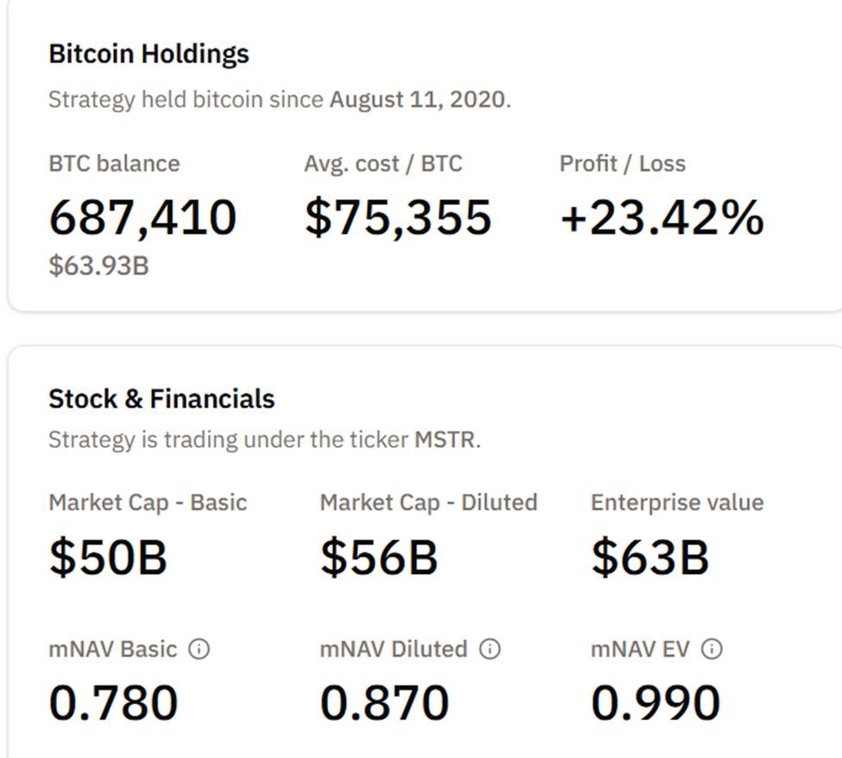Click the Bitcoin Holdings card heading
Viewport: 842px width, 758px height.
(x=149, y=54)
